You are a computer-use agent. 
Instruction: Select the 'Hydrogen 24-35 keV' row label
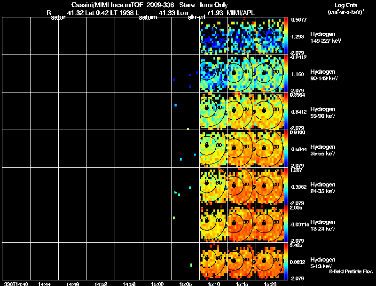323,188
